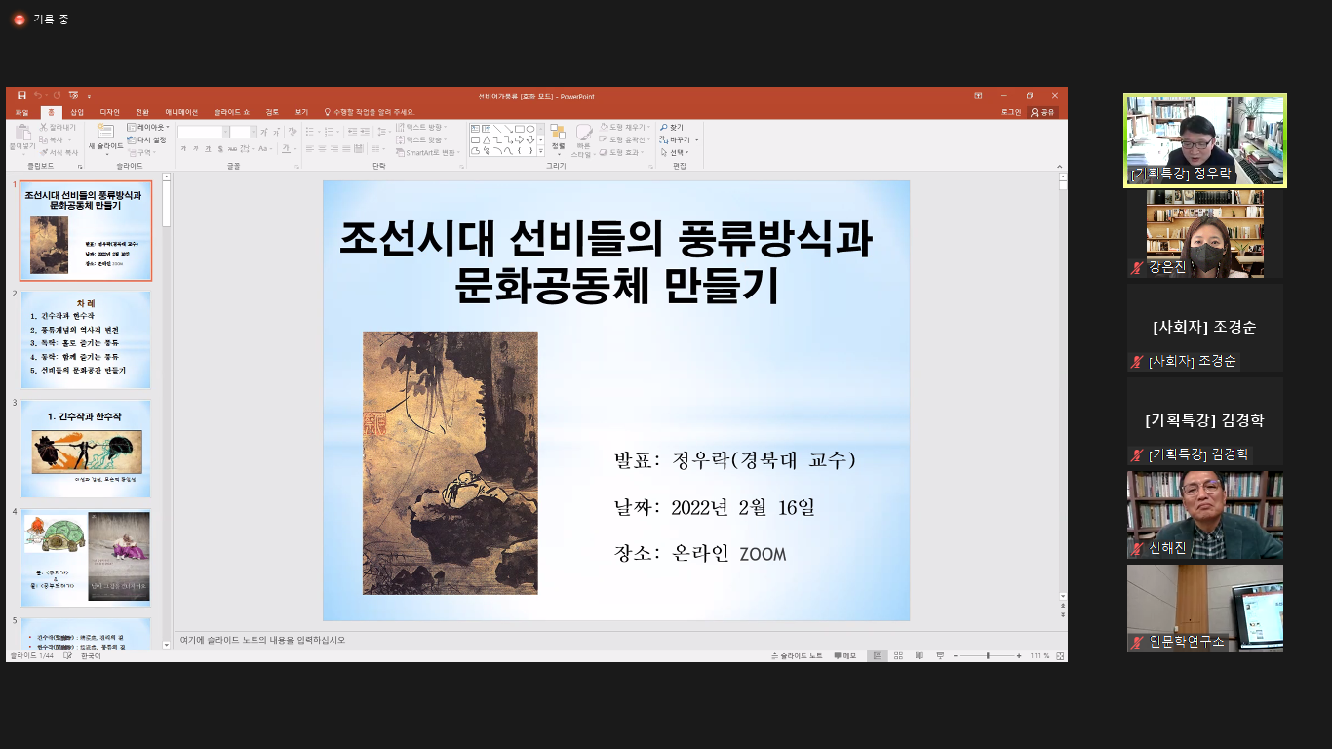
Task: Open the 파일 (File) menu tab
Action: (21, 112)
